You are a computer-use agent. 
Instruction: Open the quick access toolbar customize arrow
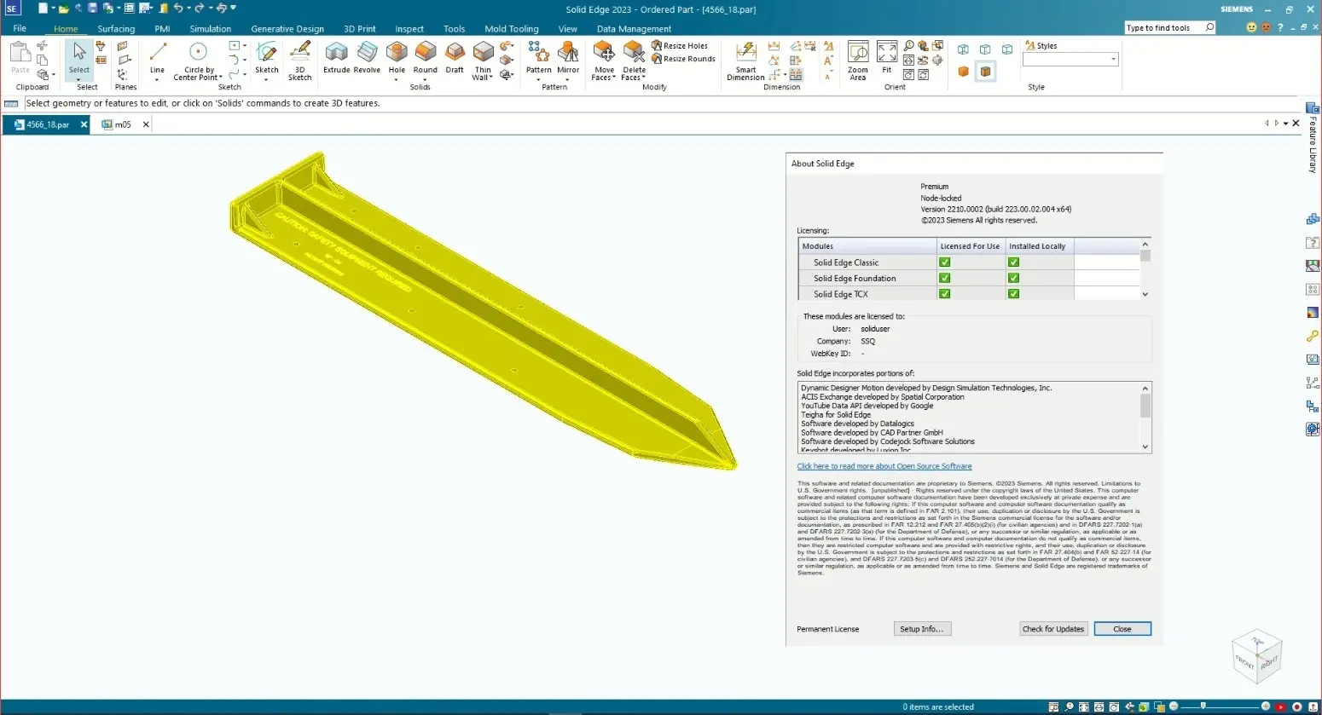[233, 8]
